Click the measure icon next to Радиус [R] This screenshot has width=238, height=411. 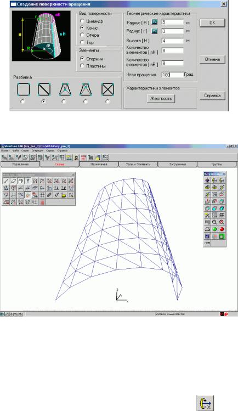point(155,22)
